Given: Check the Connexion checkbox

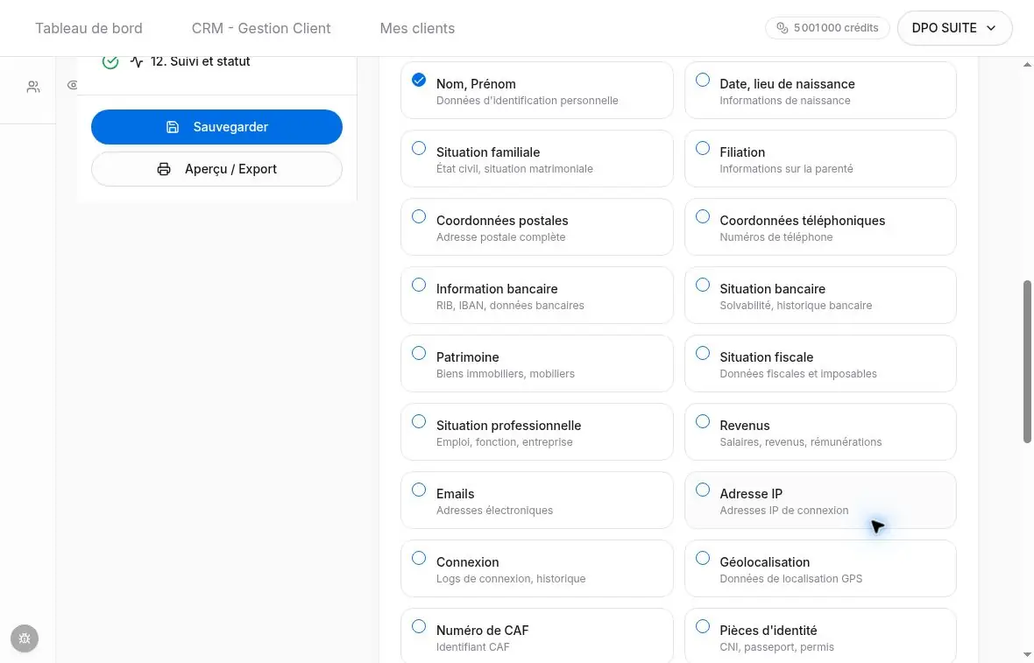Looking at the screenshot, I should pos(419,558).
